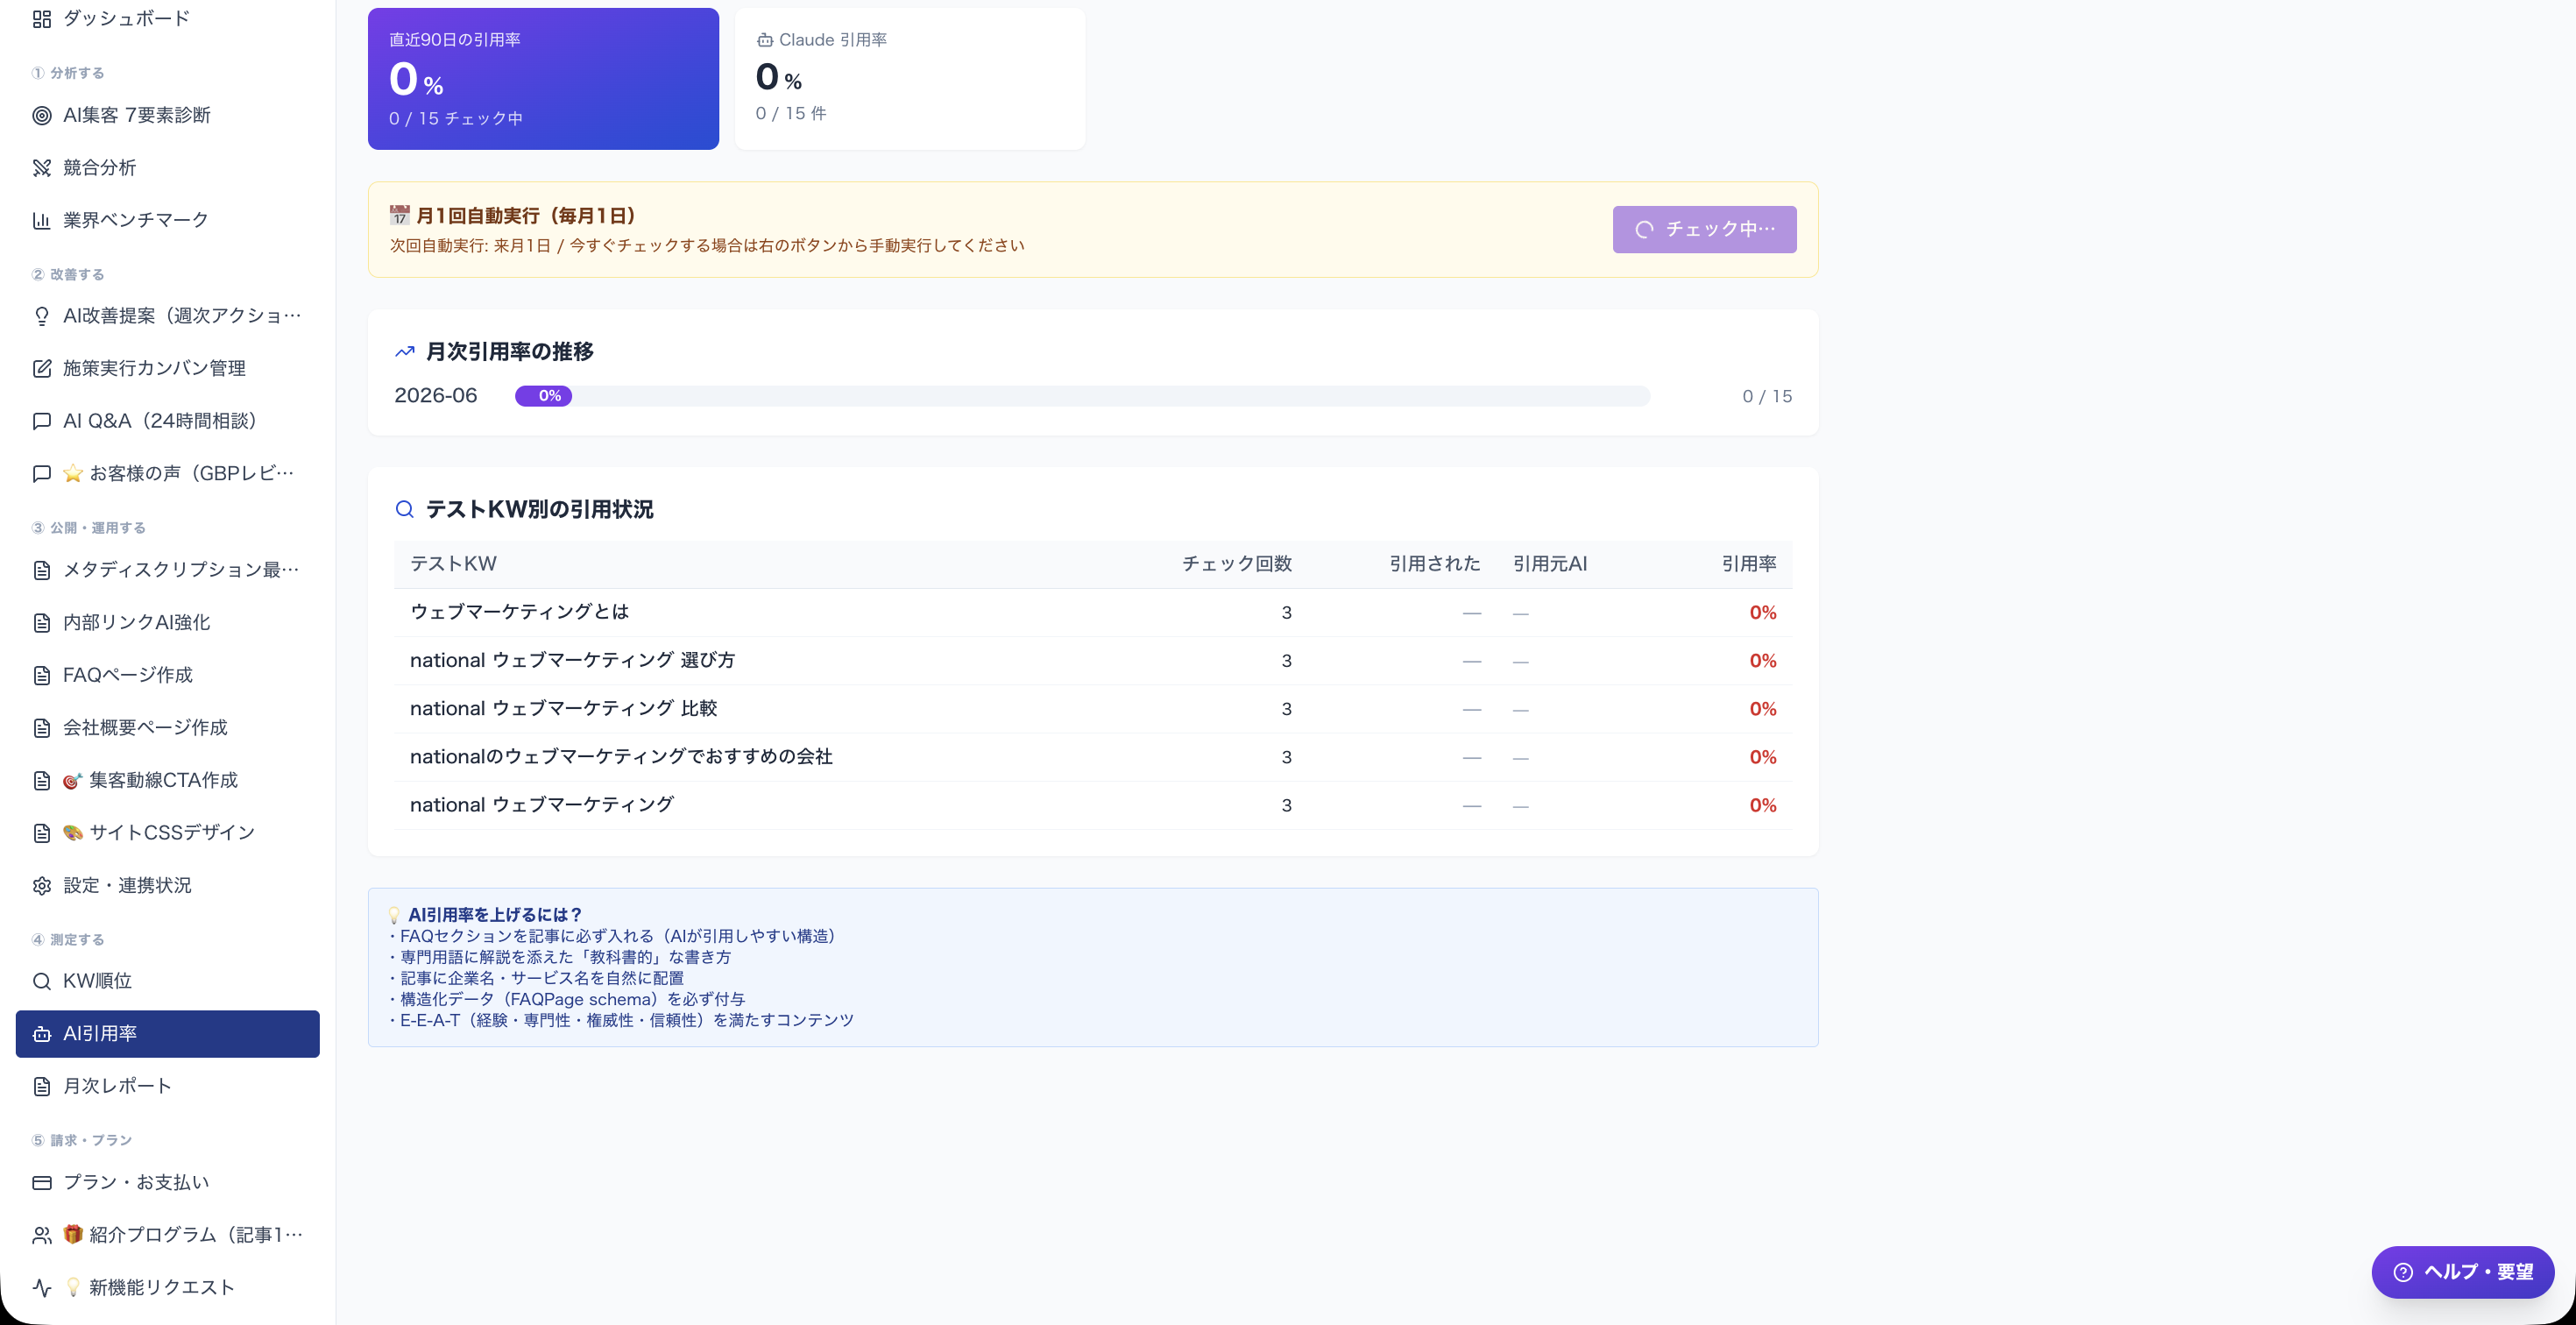Viewport: 2576px width, 1325px height.
Task: Click the document icon for 集客動線CTA作成
Action: coord(41,781)
